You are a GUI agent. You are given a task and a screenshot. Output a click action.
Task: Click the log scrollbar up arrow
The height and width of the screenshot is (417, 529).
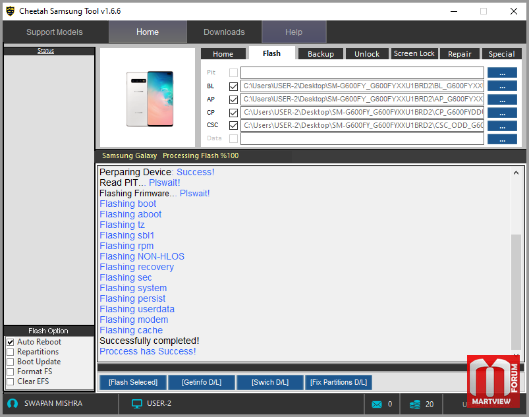(516, 173)
